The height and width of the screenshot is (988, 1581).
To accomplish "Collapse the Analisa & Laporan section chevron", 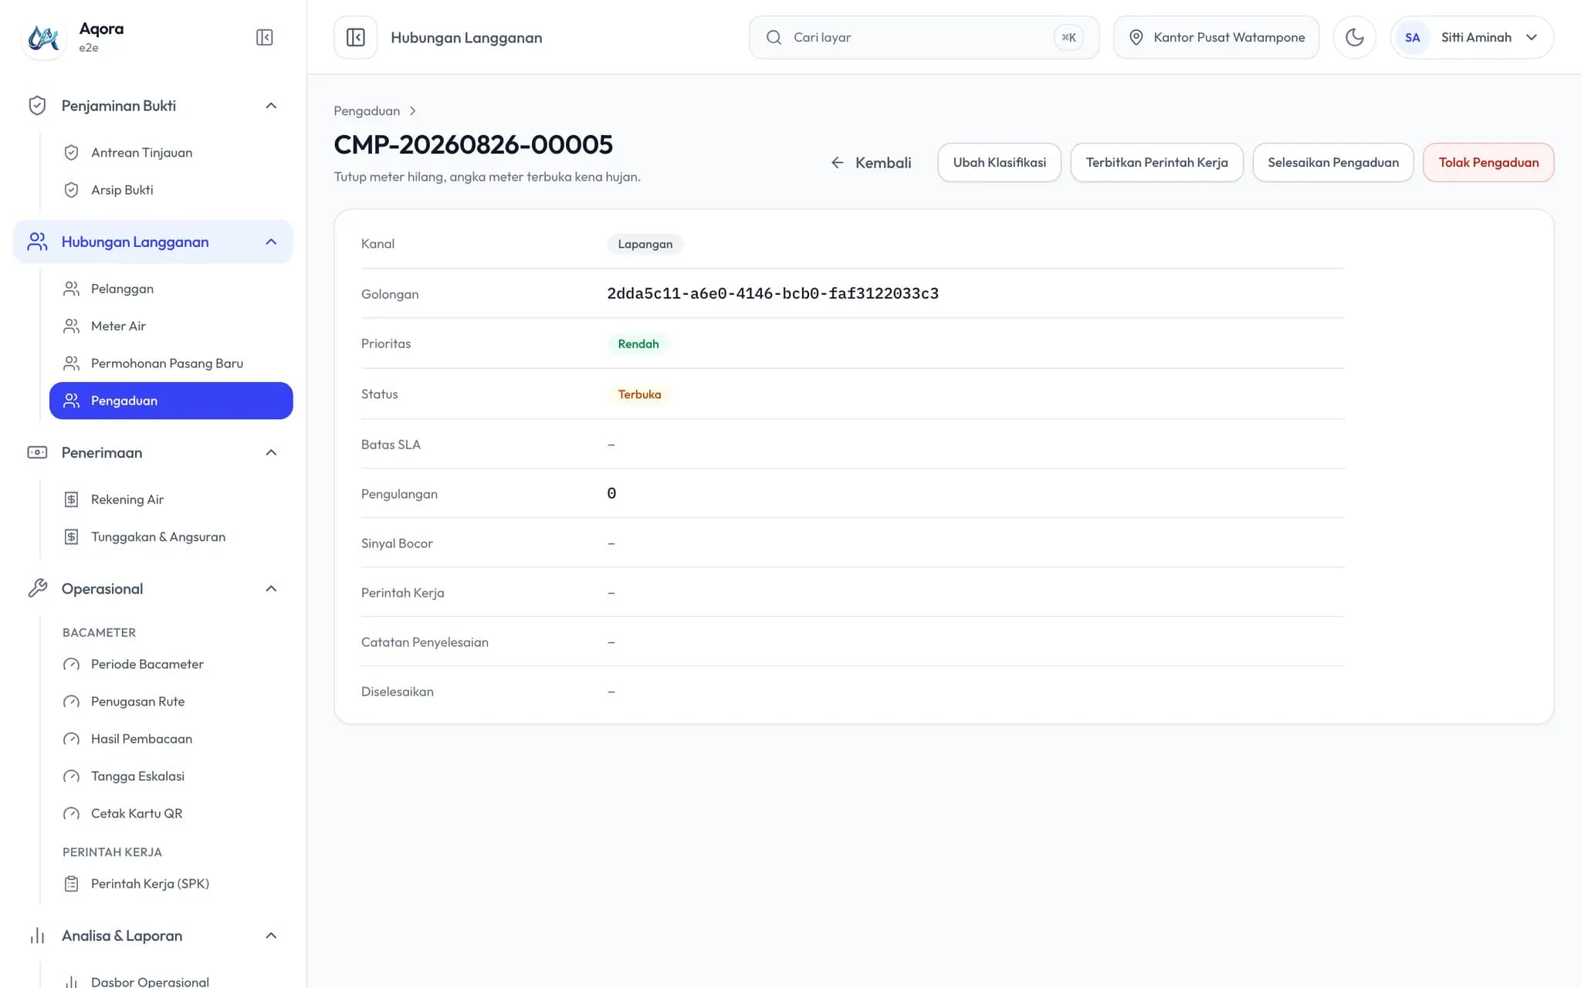I will pos(271,936).
